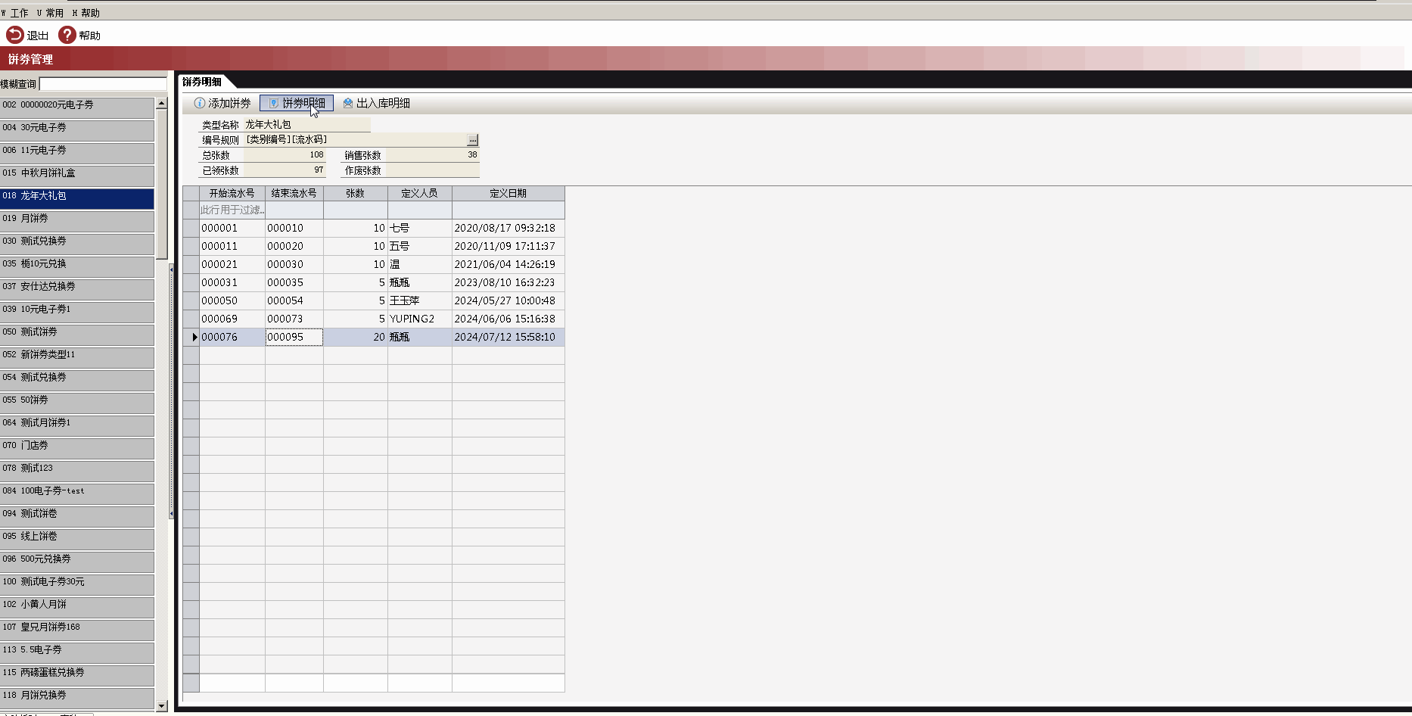Click the 张数 column header
1412x716 pixels.
pos(356,194)
